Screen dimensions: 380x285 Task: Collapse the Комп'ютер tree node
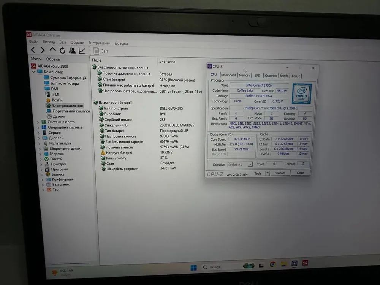tap(34, 72)
